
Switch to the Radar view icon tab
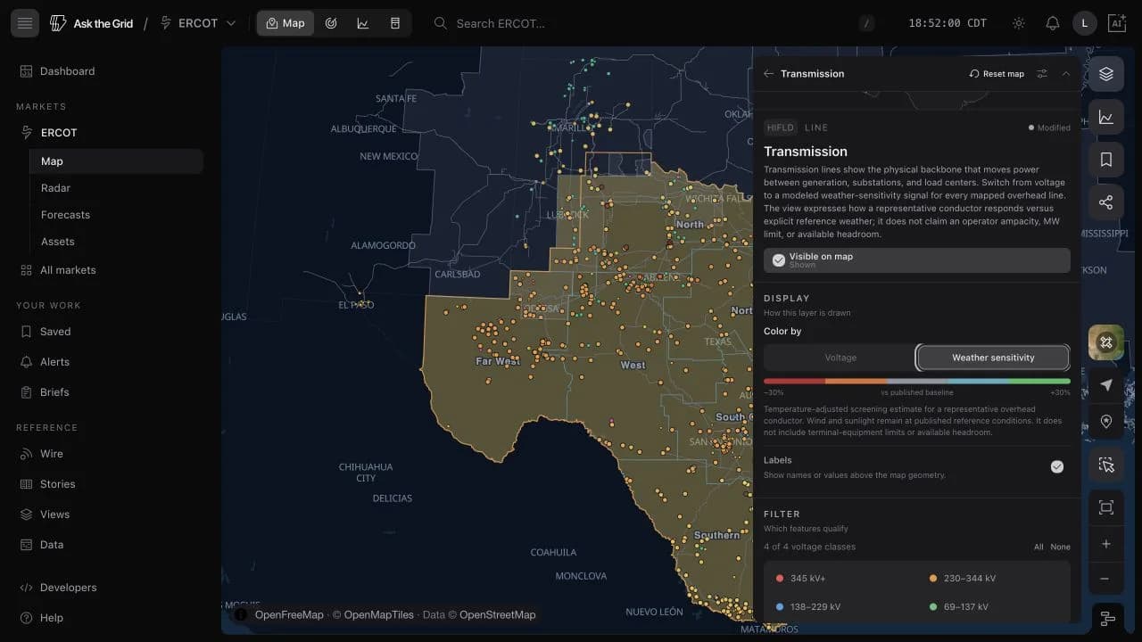pyautogui.click(x=331, y=23)
